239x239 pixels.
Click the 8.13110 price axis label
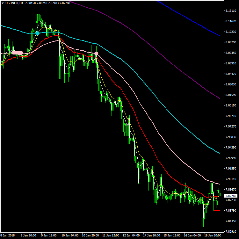(x=231, y=11)
